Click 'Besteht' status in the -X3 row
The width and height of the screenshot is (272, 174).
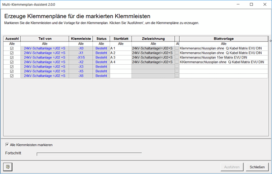101,67
